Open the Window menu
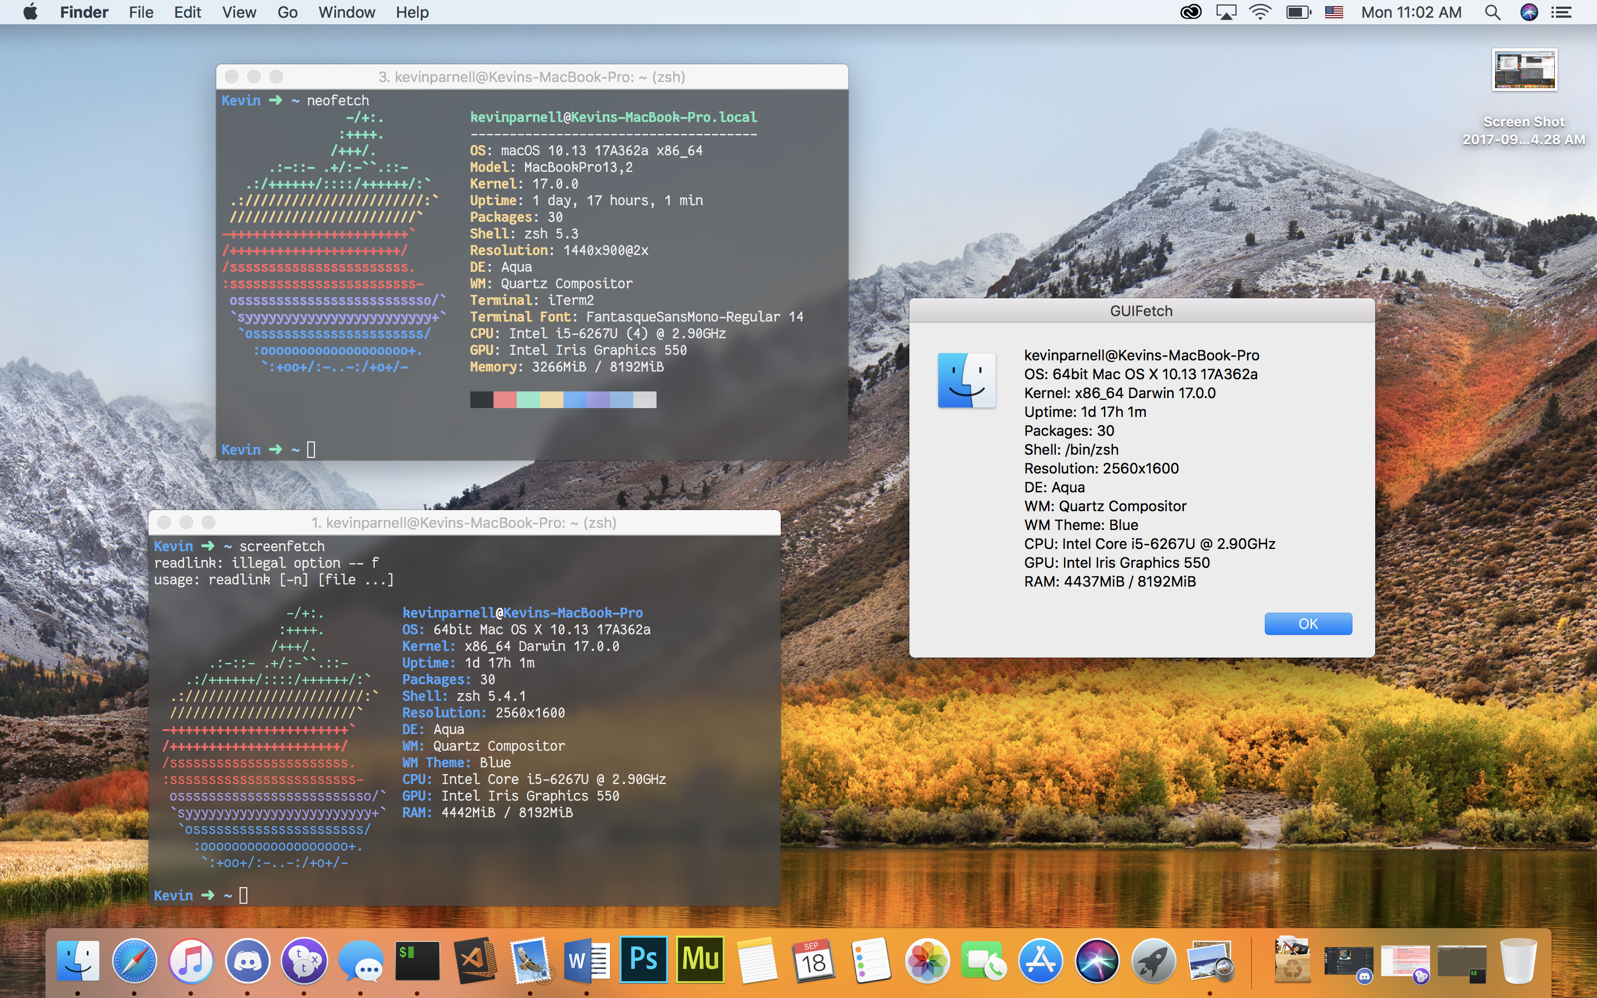This screenshot has width=1597, height=998. point(347,12)
